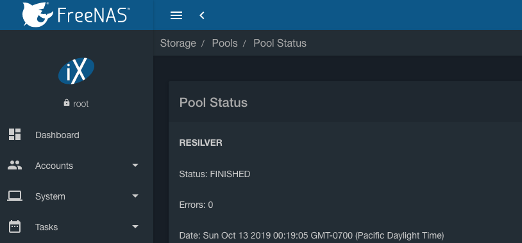Select the System menu label
This screenshot has height=243, width=522.
point(50,196)
